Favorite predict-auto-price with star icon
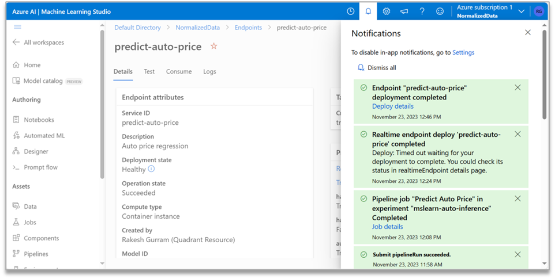The width and height of the screenshot is (555, 279). point(214,46)
